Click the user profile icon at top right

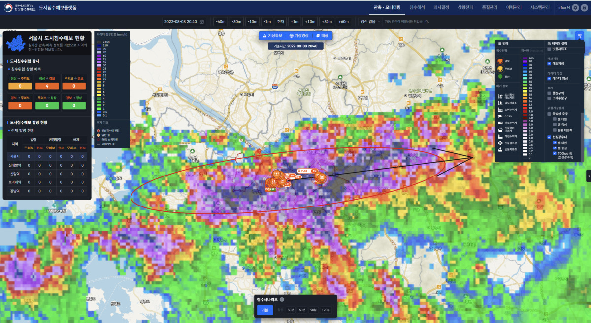[584, 8]
